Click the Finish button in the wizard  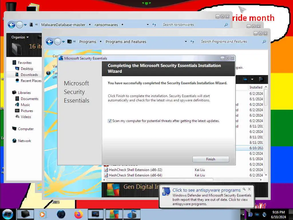pos(211,159)
